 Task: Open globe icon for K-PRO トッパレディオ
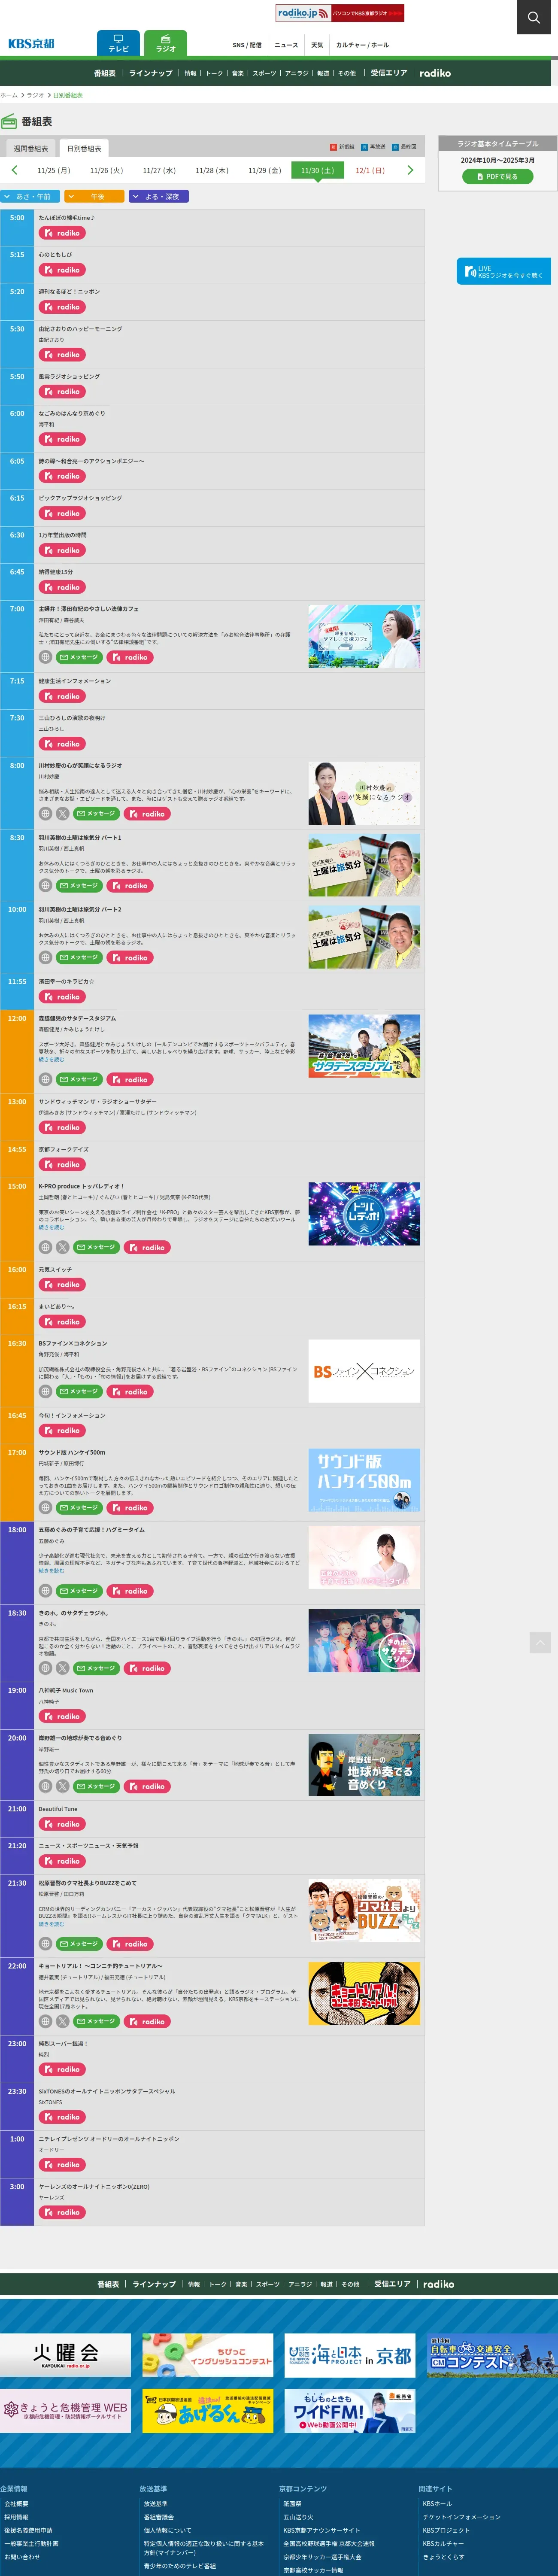coord(45,1247)
